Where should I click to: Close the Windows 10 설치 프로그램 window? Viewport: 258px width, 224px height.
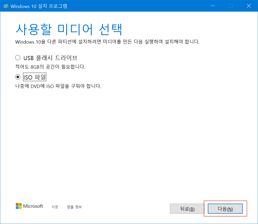click(249, 6)
